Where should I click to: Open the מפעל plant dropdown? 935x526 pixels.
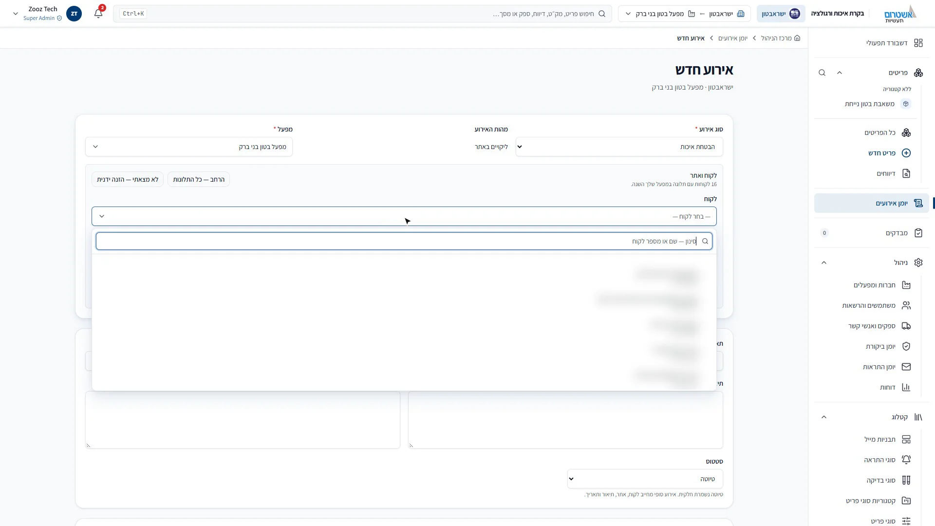point(189,147)
